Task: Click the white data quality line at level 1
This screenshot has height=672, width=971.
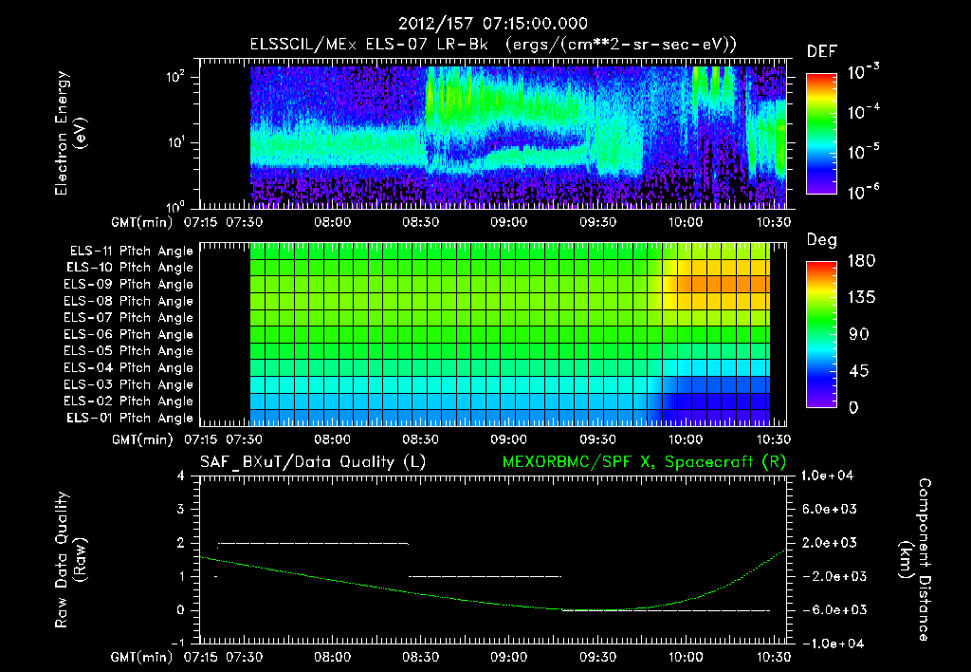Action: pos(485,576)
